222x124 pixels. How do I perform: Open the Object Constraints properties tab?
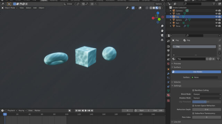tap(168, 86)
